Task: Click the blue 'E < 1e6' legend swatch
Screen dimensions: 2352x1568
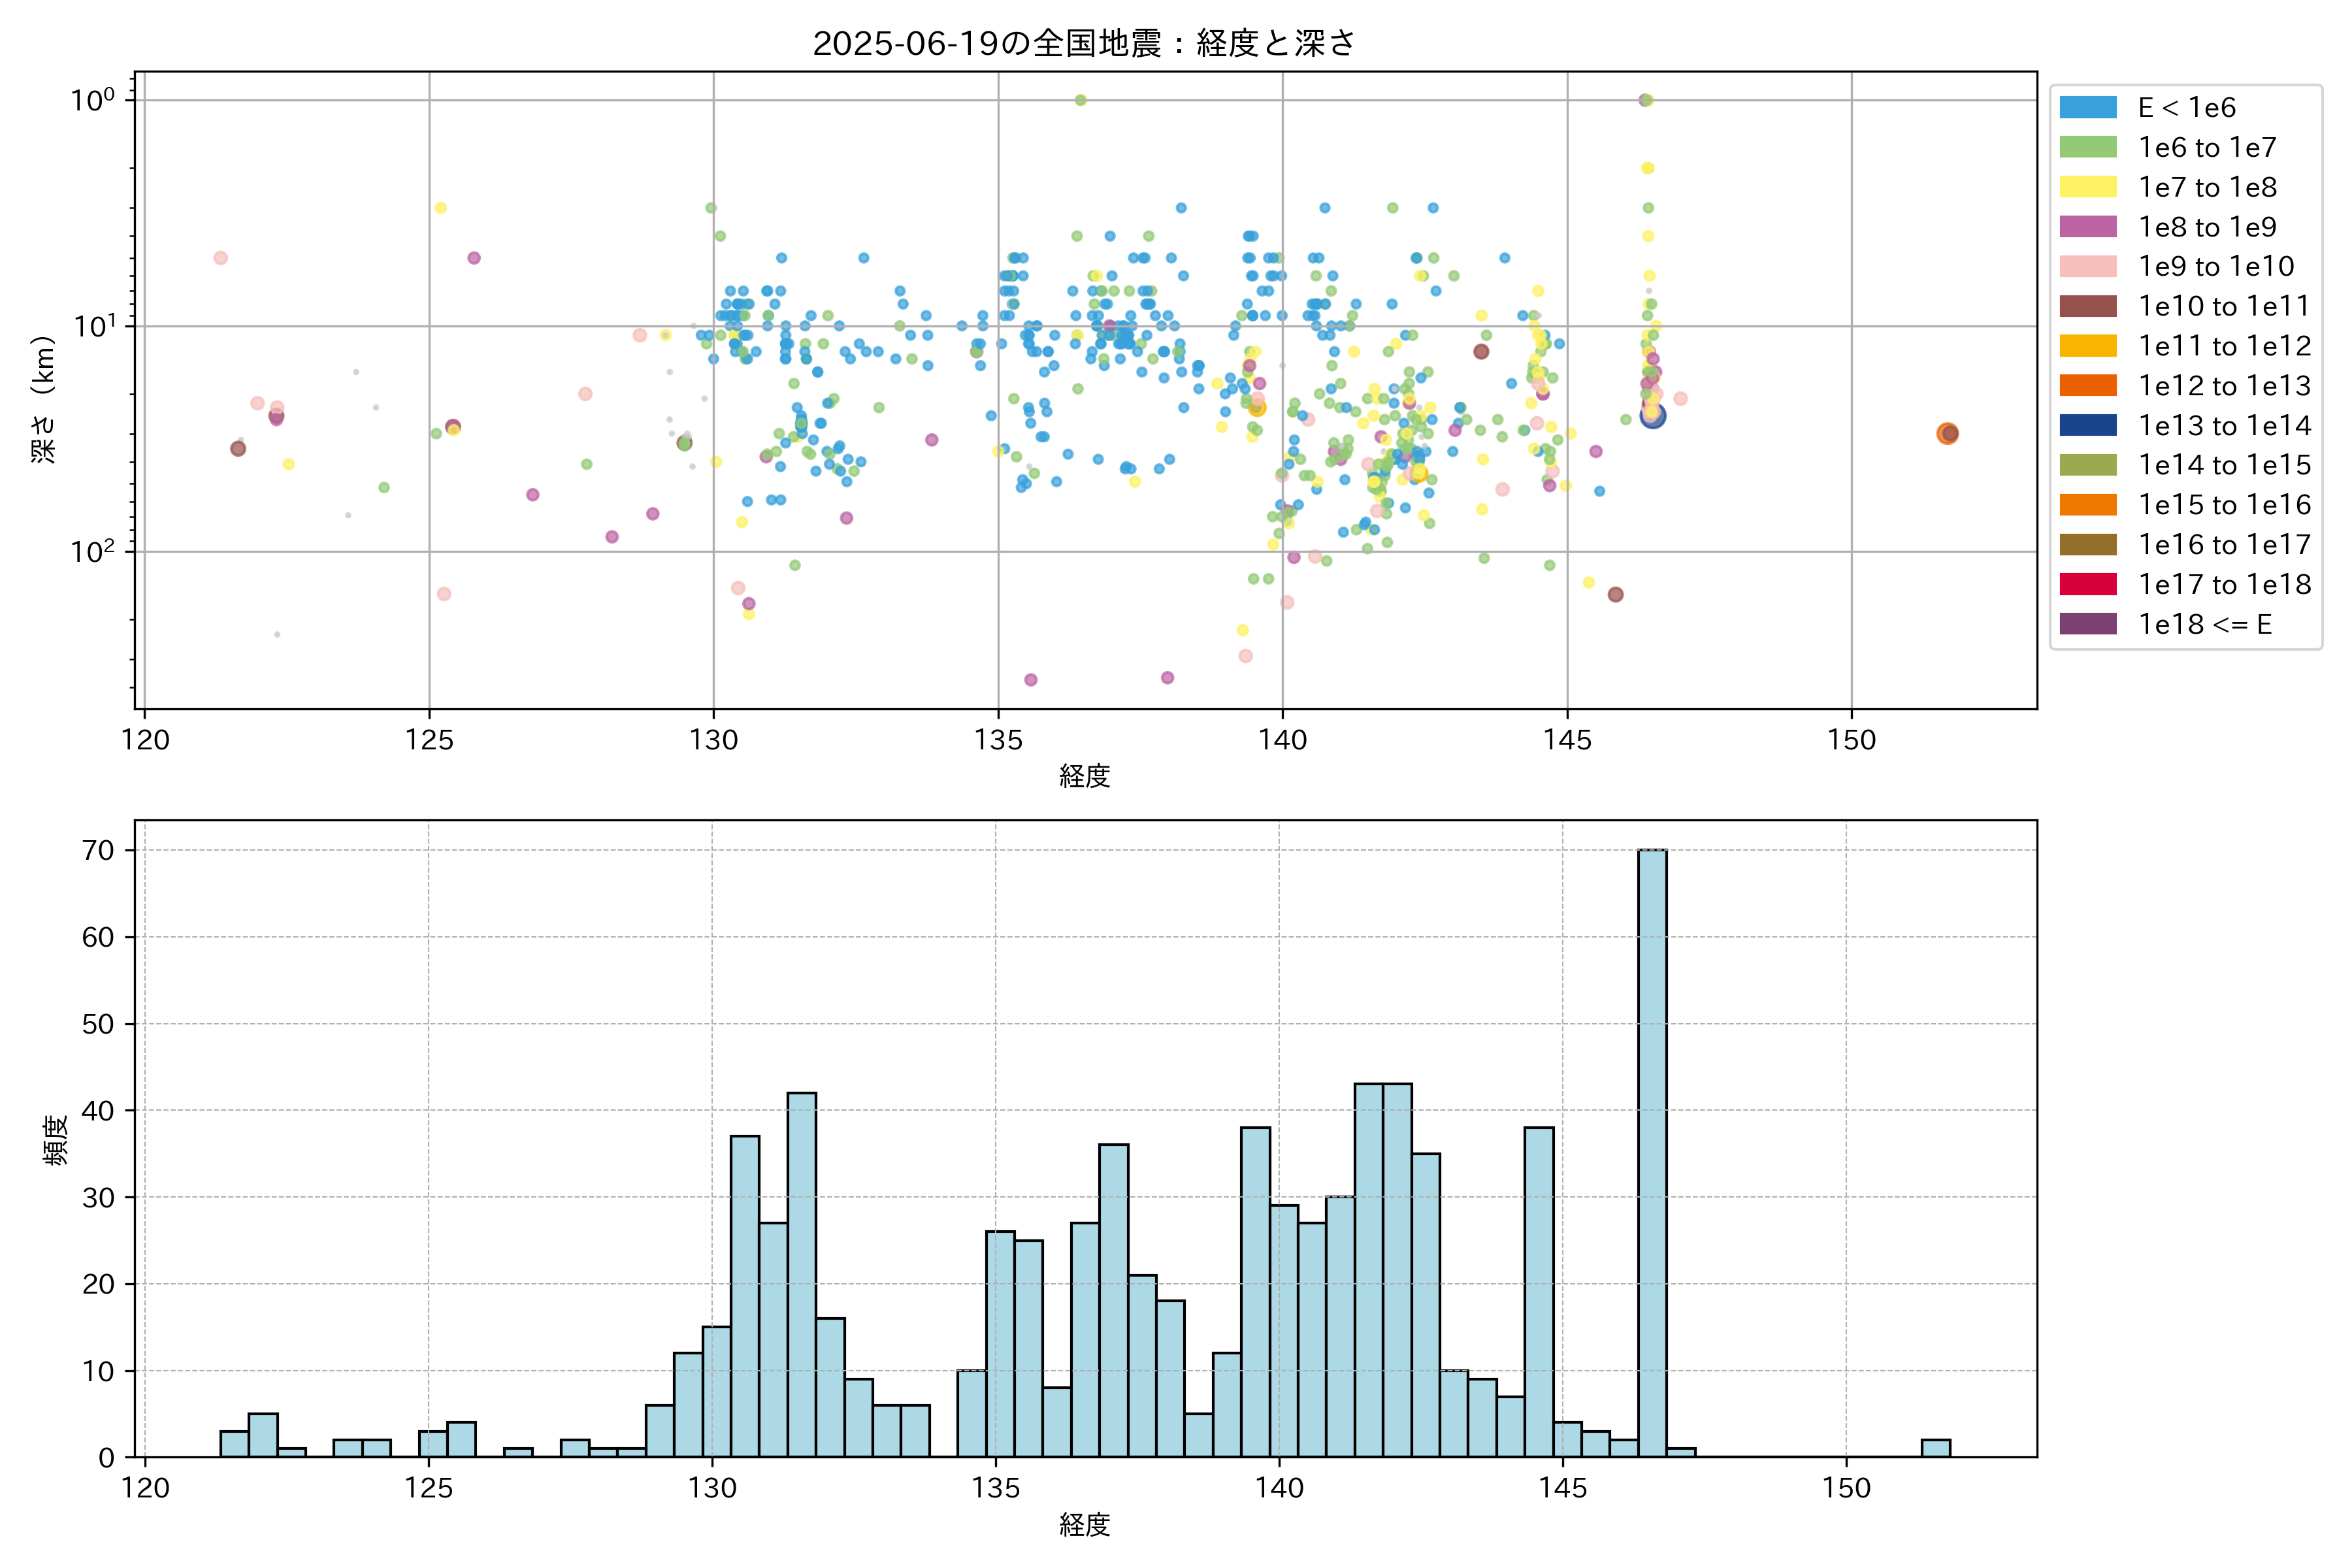Action: [2088, 108]
